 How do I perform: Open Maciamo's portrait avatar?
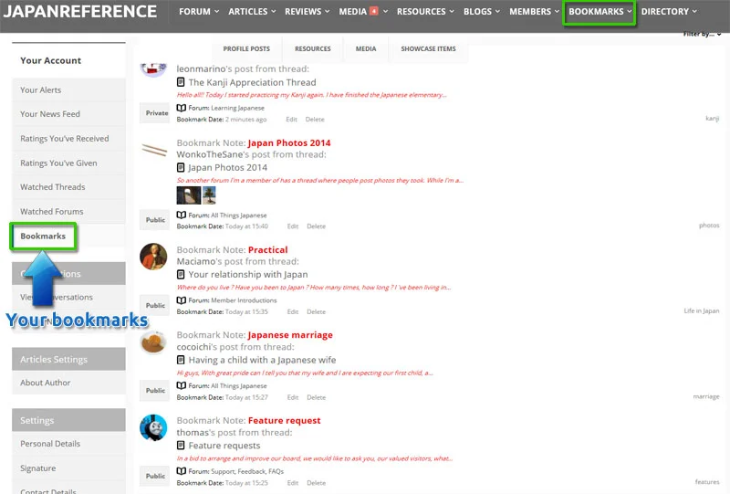(153, 257)
